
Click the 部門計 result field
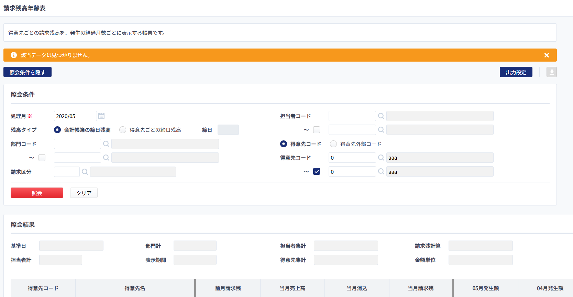pos(195,246)
